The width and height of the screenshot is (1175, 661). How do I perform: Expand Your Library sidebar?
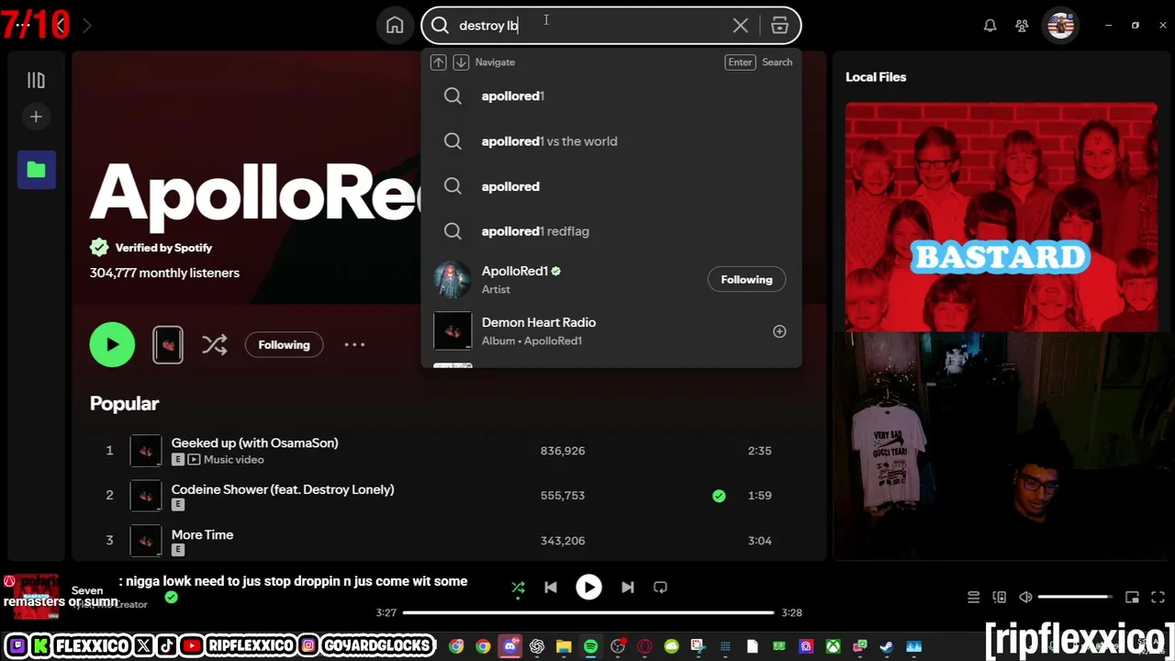click(x=36, y=81)
